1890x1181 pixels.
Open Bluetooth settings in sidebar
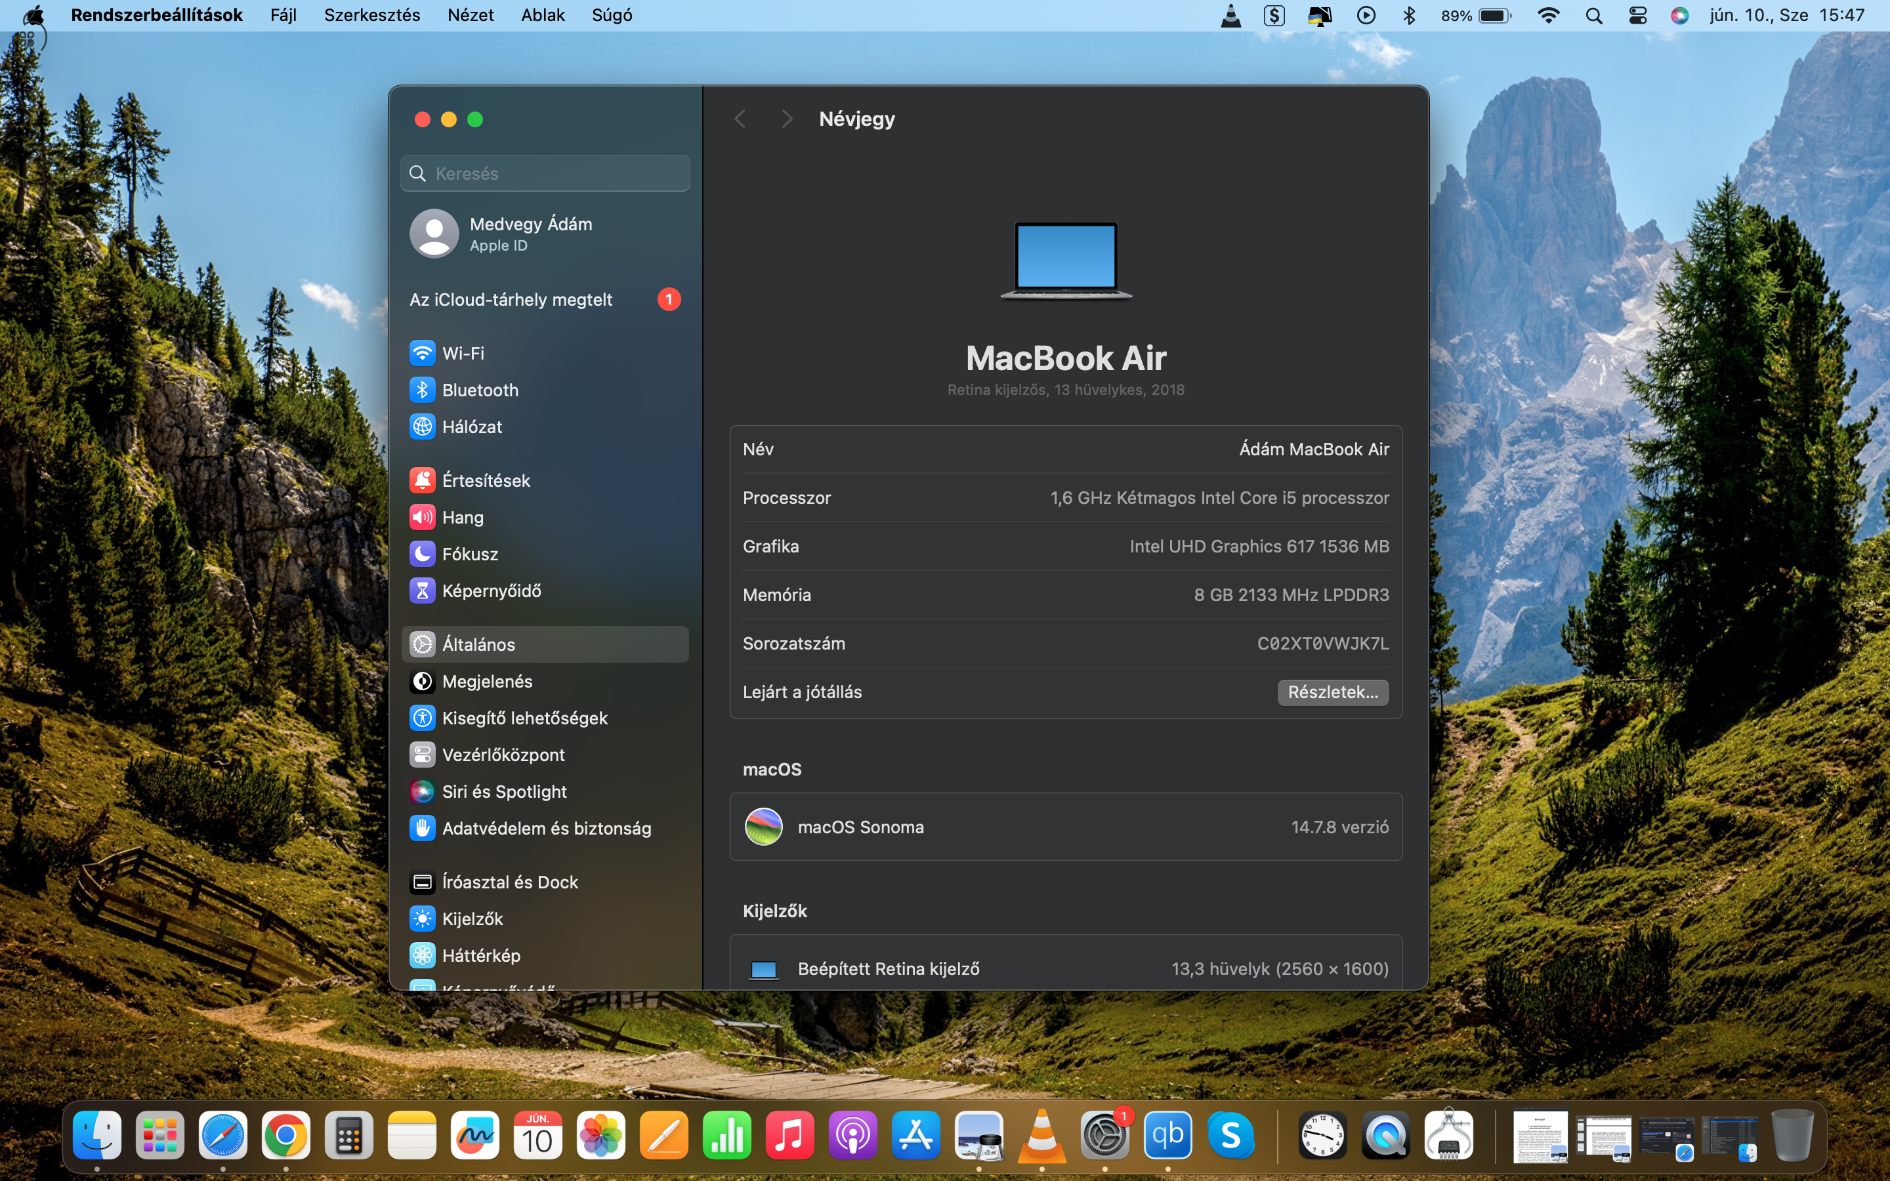[x=544, y=390]
